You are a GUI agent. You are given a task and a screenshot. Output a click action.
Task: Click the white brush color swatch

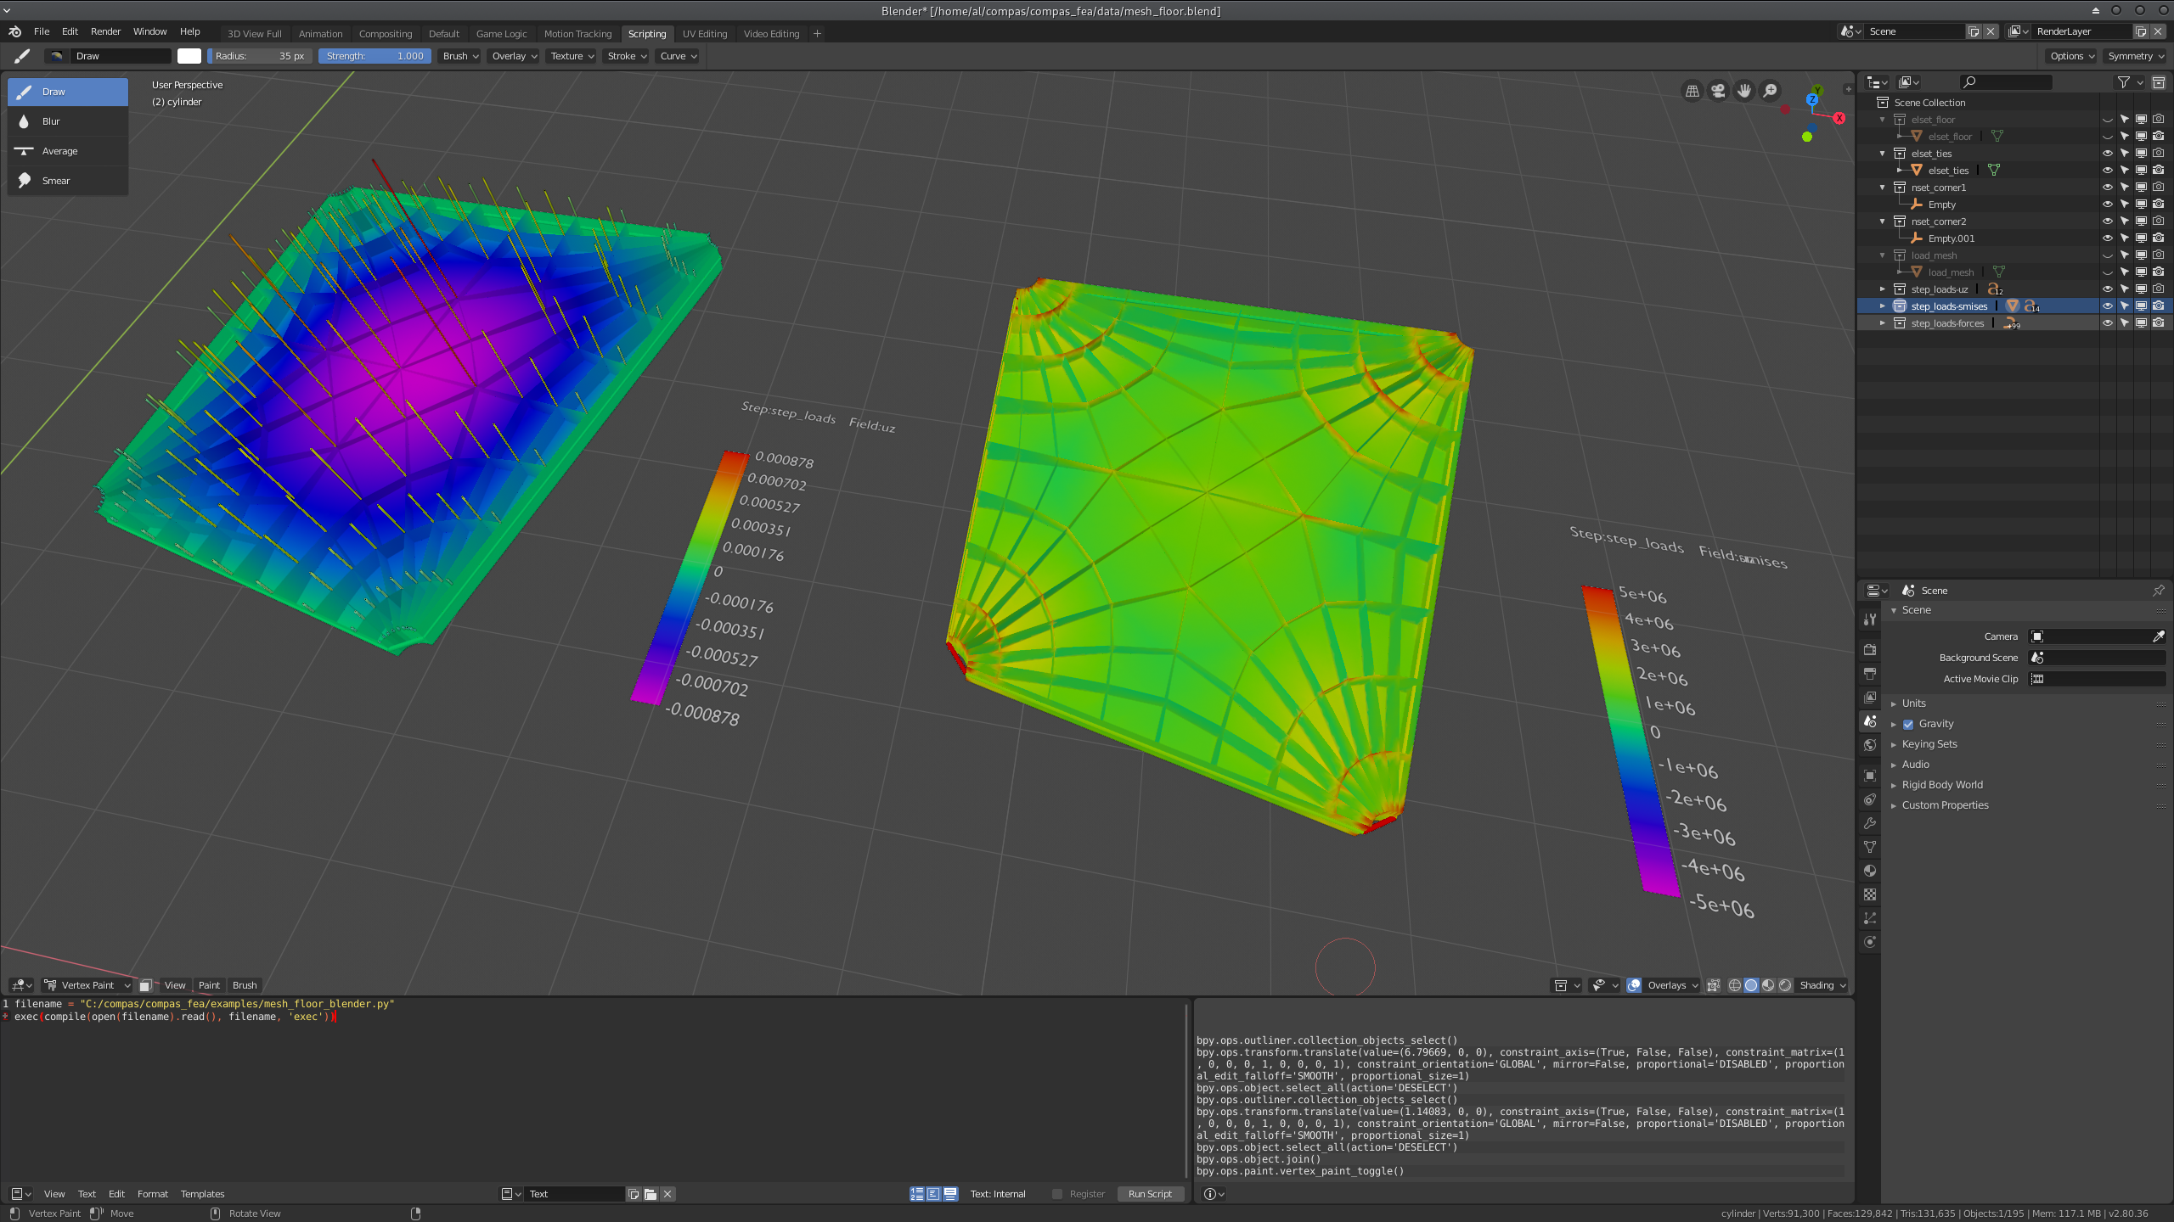point(189,56)
